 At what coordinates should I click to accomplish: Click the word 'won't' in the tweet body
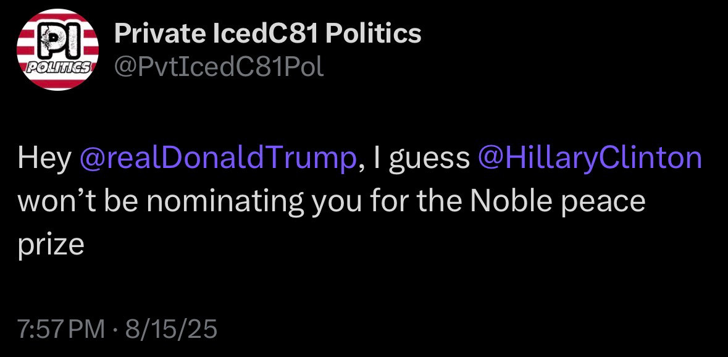pyautogui.click(x=54, y=201)
